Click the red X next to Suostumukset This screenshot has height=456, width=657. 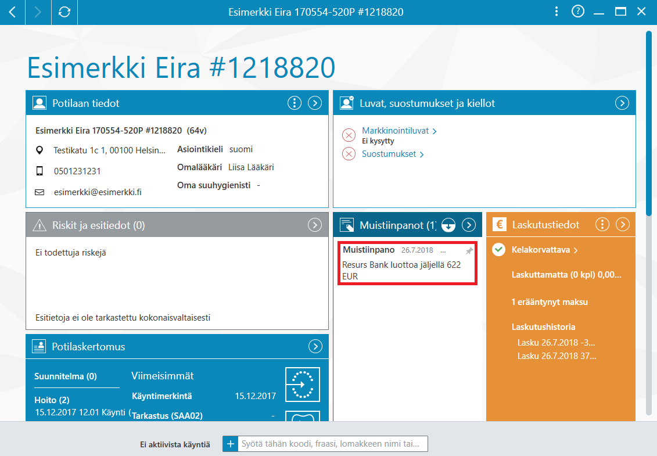point(349,154)
